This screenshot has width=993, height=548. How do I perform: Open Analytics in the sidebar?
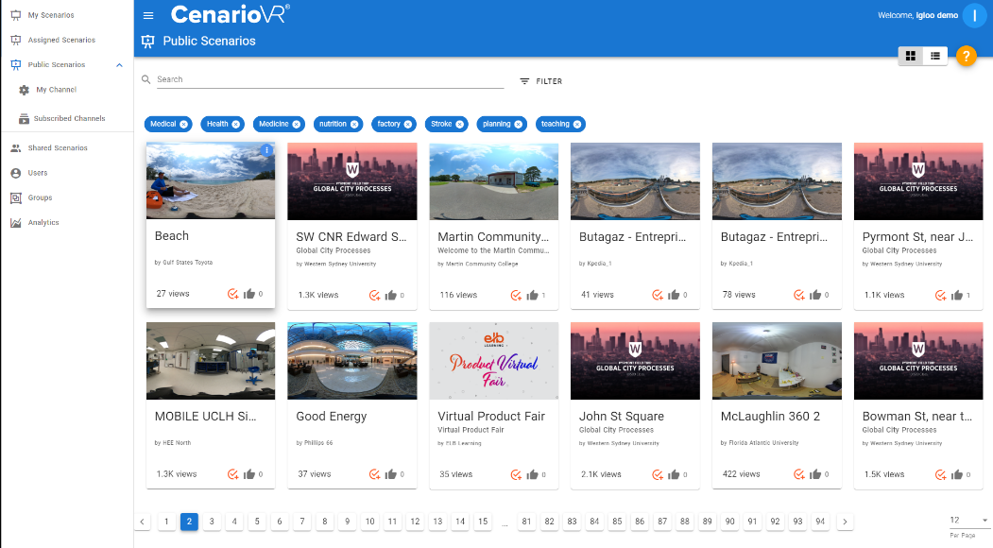tap(43, 223)
